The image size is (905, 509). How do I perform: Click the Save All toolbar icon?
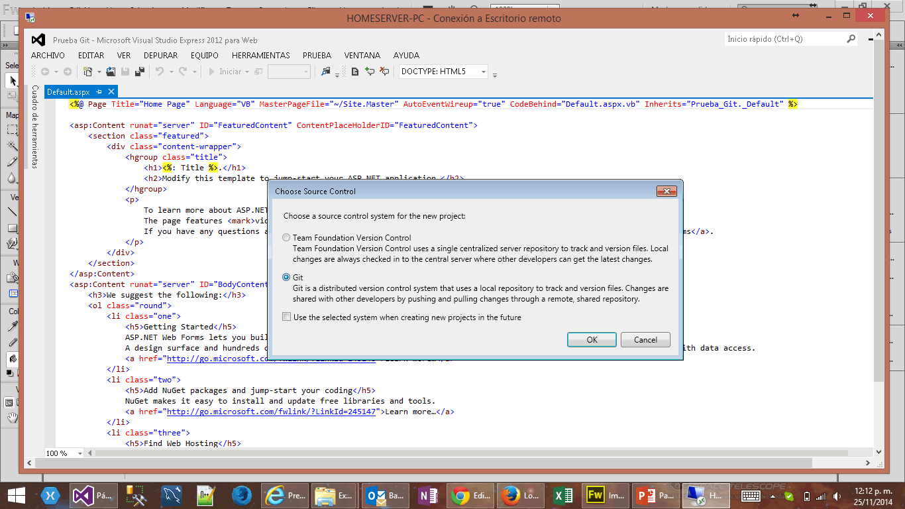coord(140,72)
